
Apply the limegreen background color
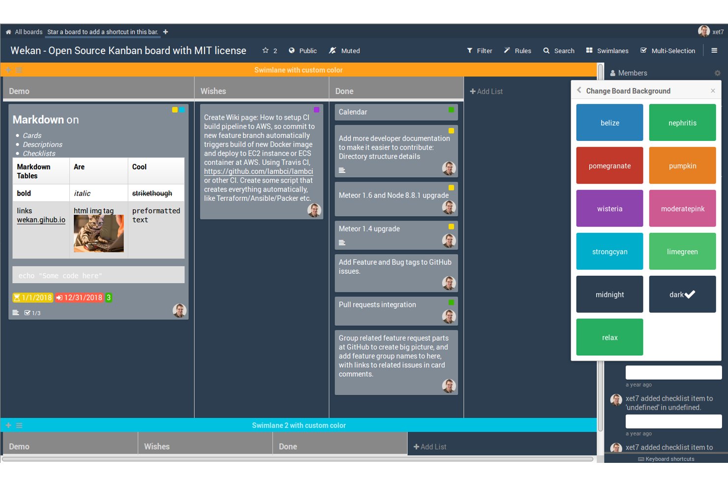[682, 251]
